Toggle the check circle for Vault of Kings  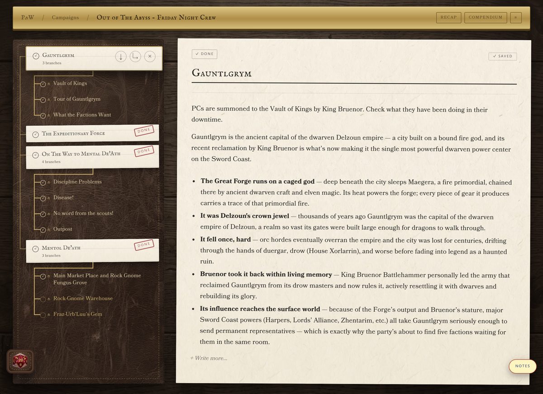coord(43,84)
